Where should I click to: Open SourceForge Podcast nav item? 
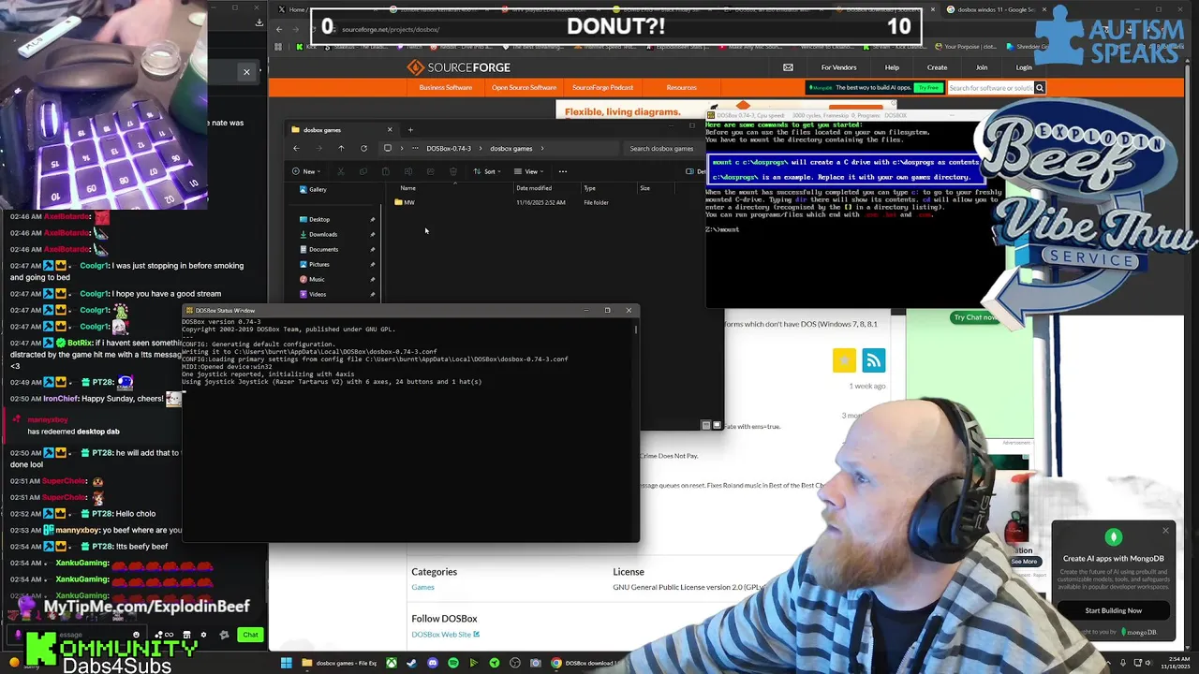(x=602, y=87)
